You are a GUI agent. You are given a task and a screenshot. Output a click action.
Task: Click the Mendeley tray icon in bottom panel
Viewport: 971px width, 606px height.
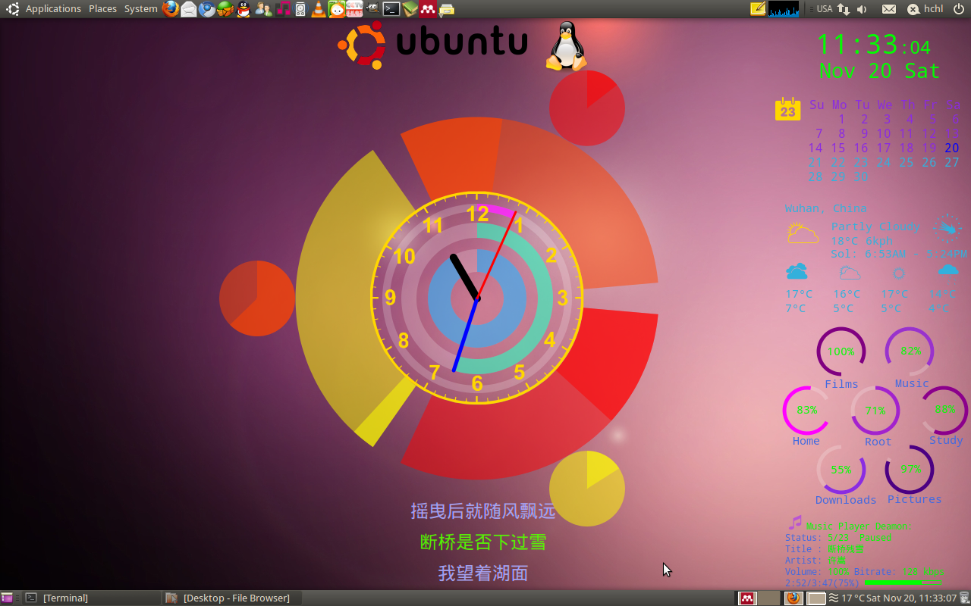coord(747,598)
